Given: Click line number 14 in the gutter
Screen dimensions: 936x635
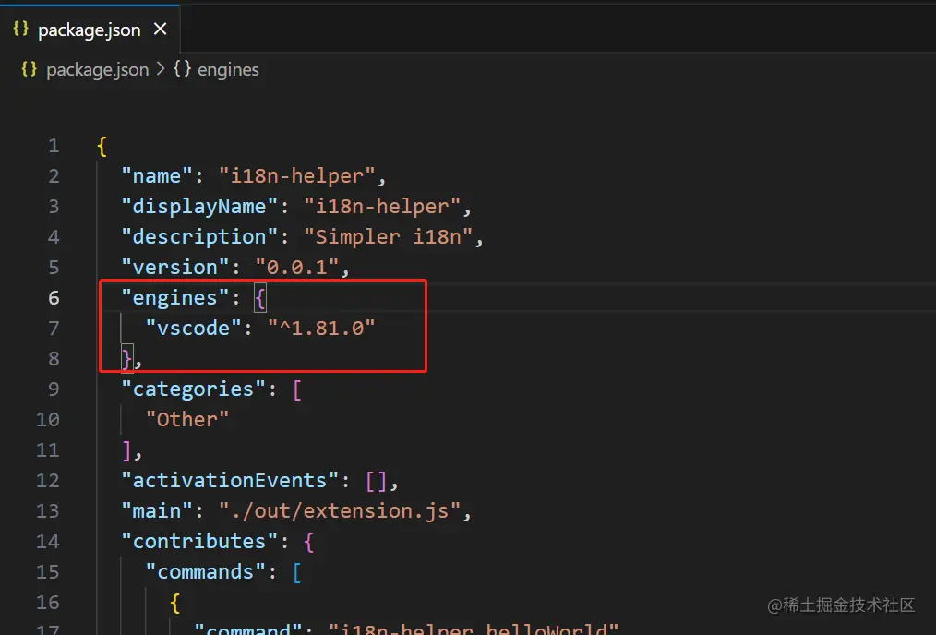Looking at the screenshot, I should [x=48, y=541].
